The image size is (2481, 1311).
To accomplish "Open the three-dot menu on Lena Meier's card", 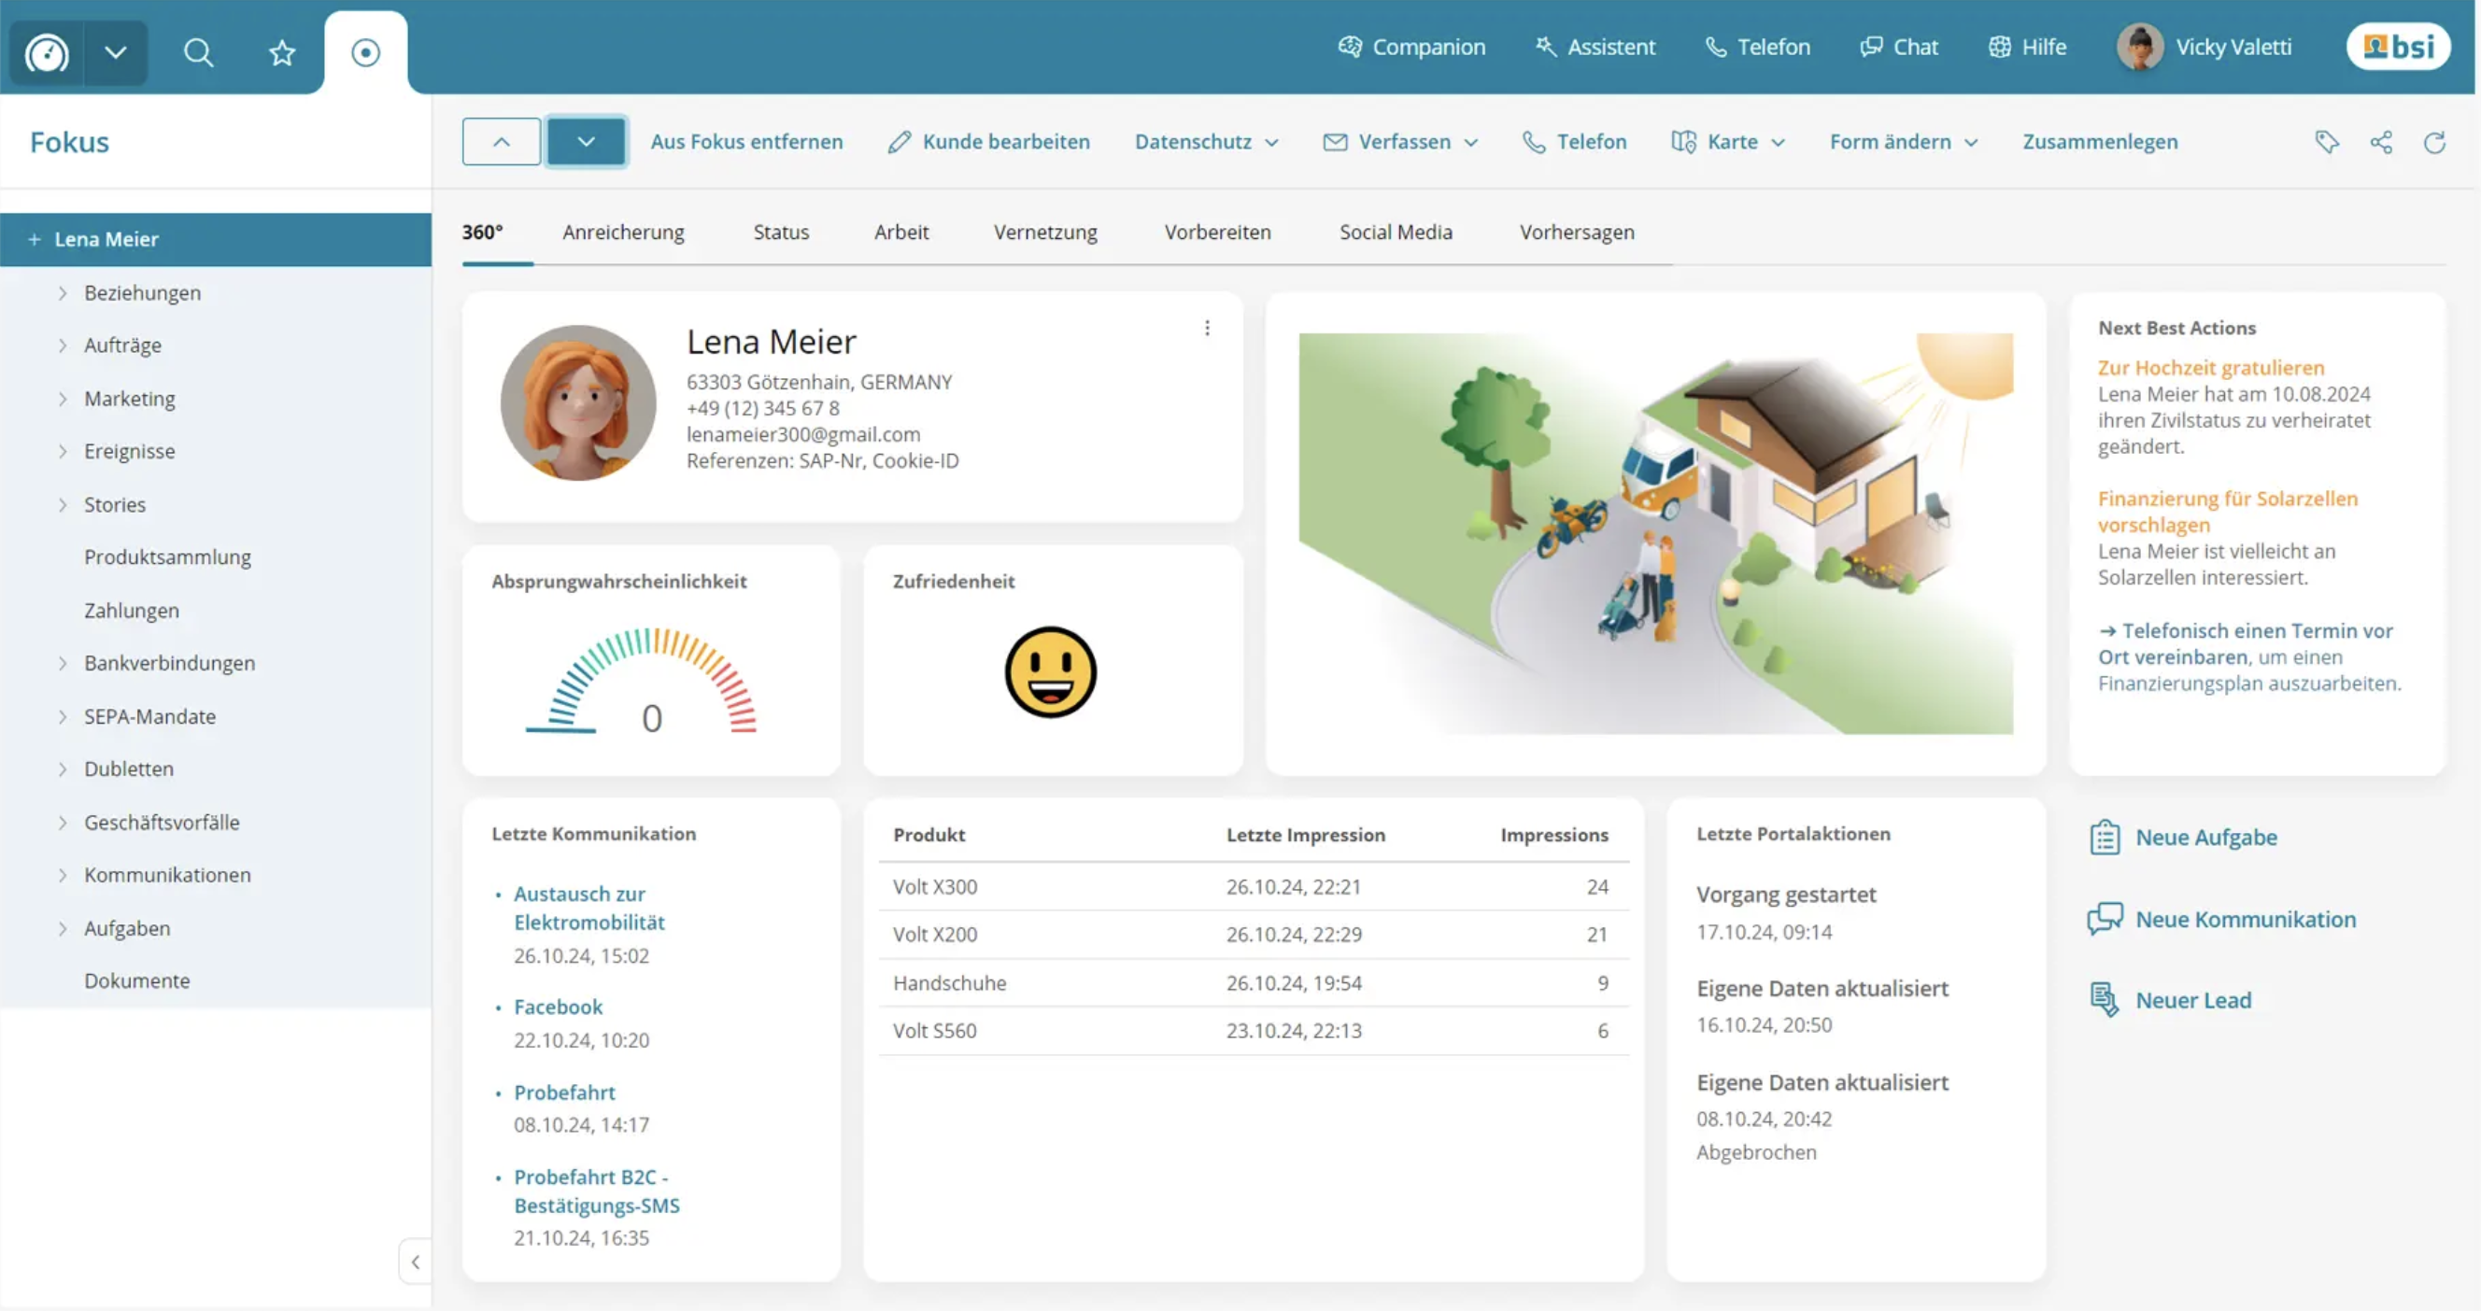I will coord(1207,327).
